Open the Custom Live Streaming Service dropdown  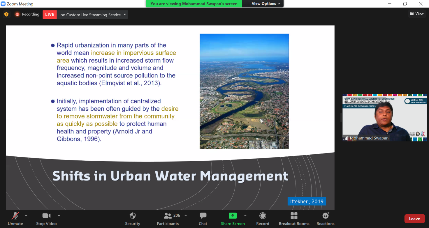click(125, 15)
